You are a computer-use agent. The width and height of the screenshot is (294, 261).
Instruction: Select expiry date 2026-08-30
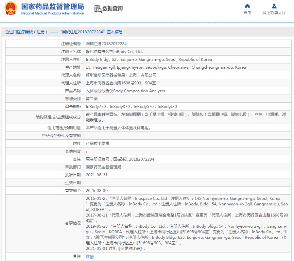tap(96, 191)
